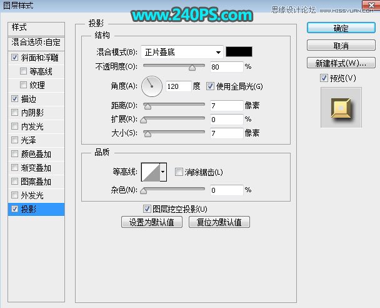Image resolution: width=380 pixels, height=308 pixels.
Task: Click the 扩展 spread value field
Action: [x=227, y=119]
